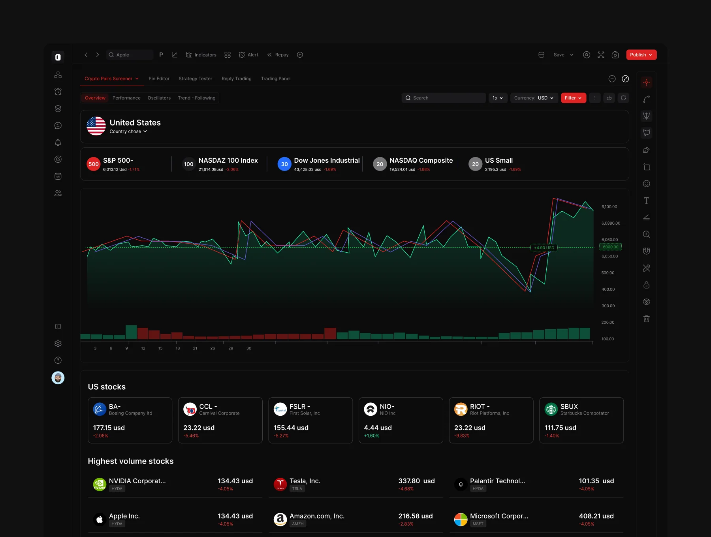Select the text T tool
The width and height of the screenshot is (711, 537).
click(x=647, y=201)
